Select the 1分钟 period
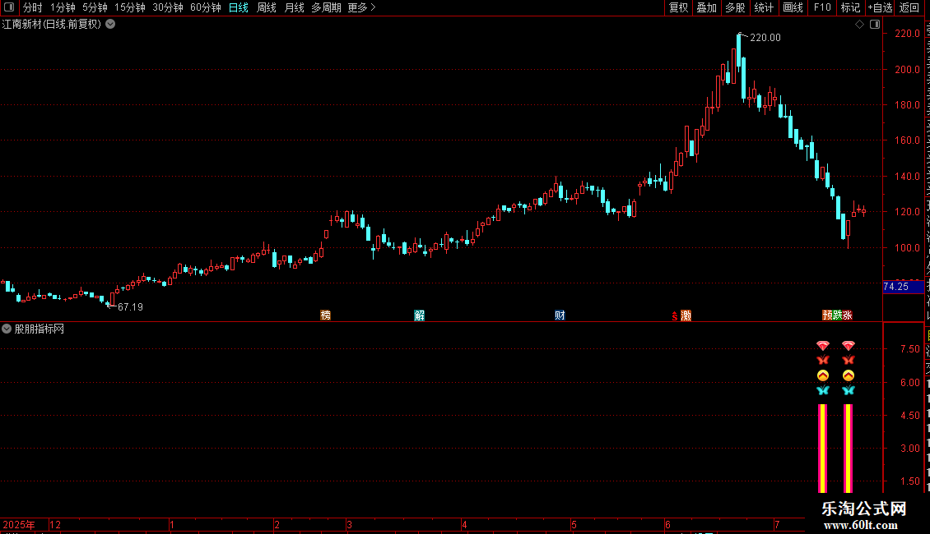This screenshot has width=930, height=534. pos(63,7)
